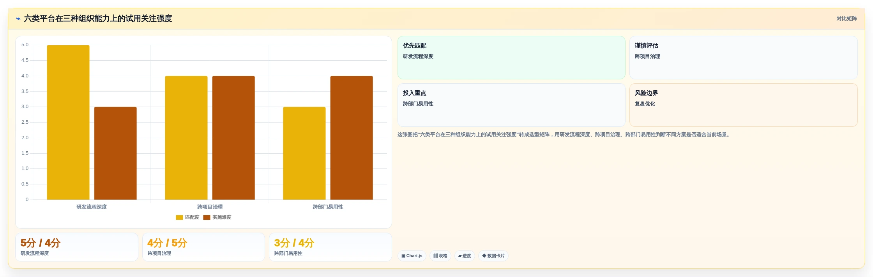
Task: Click the y-axis value 5.0
Action: [x=25, y=45]
